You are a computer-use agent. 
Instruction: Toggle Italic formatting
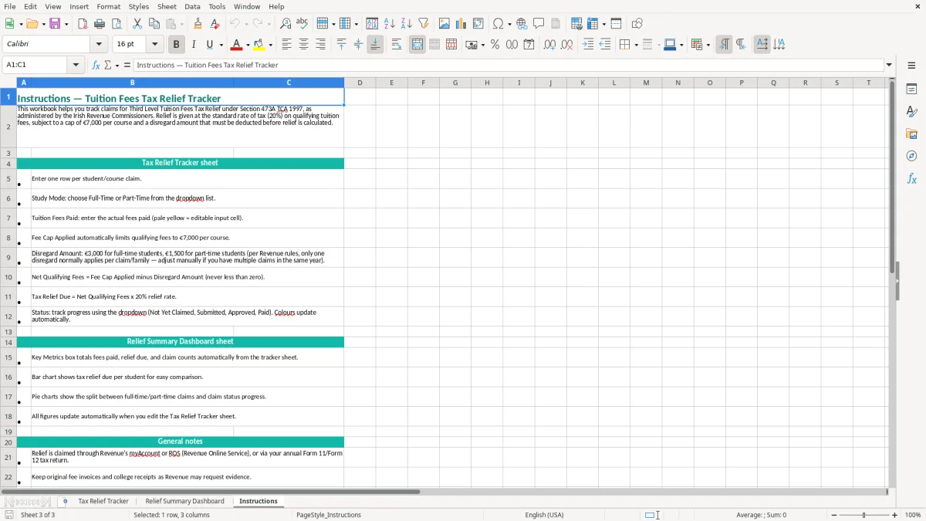(194, 45)
